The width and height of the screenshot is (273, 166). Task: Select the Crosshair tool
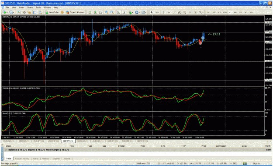click(157, 12)
